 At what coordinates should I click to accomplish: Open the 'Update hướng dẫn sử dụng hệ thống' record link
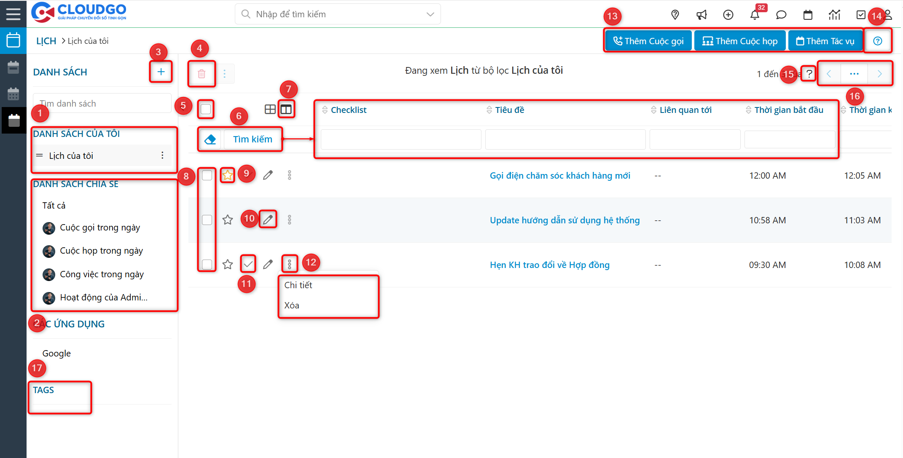click(x=564, y=220)
